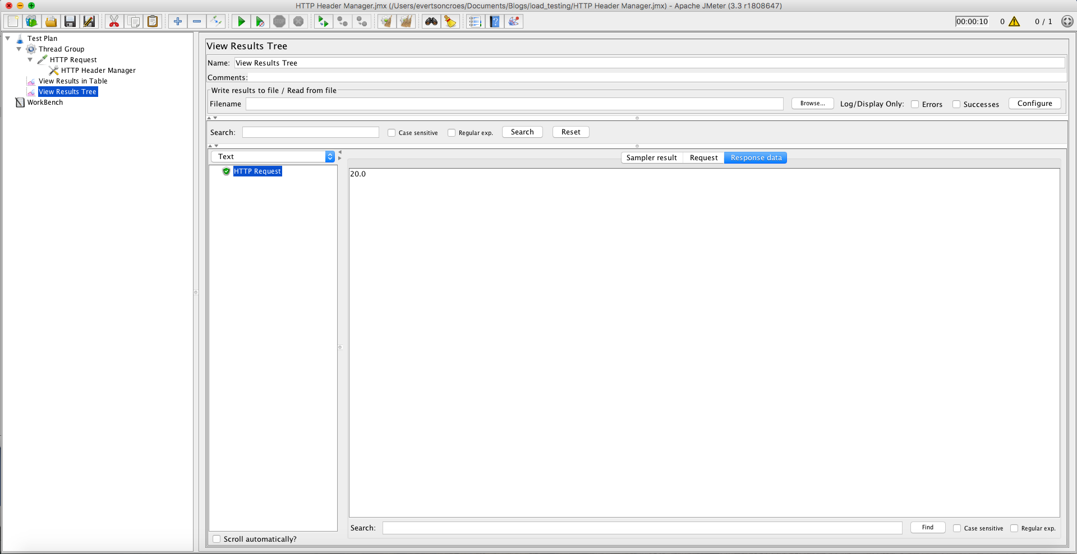Click the 00:00:10 elapsed time box
This screenshot has width=1077, height=554.
click(x=972, y=21)
